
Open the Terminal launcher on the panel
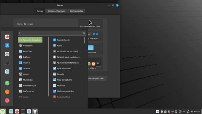point(23,111)
